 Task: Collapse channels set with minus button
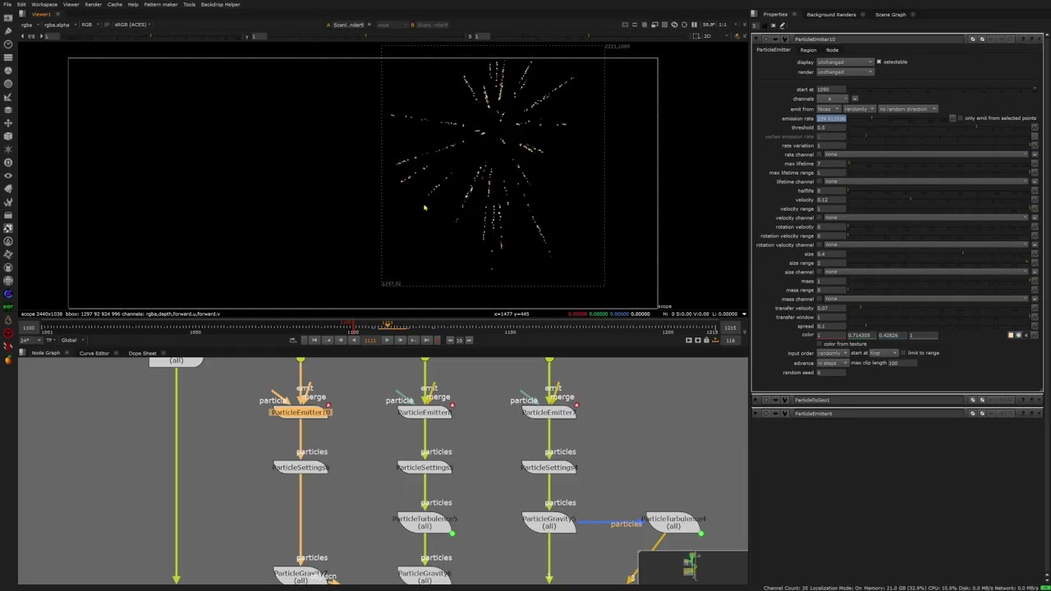pos(855,99)
